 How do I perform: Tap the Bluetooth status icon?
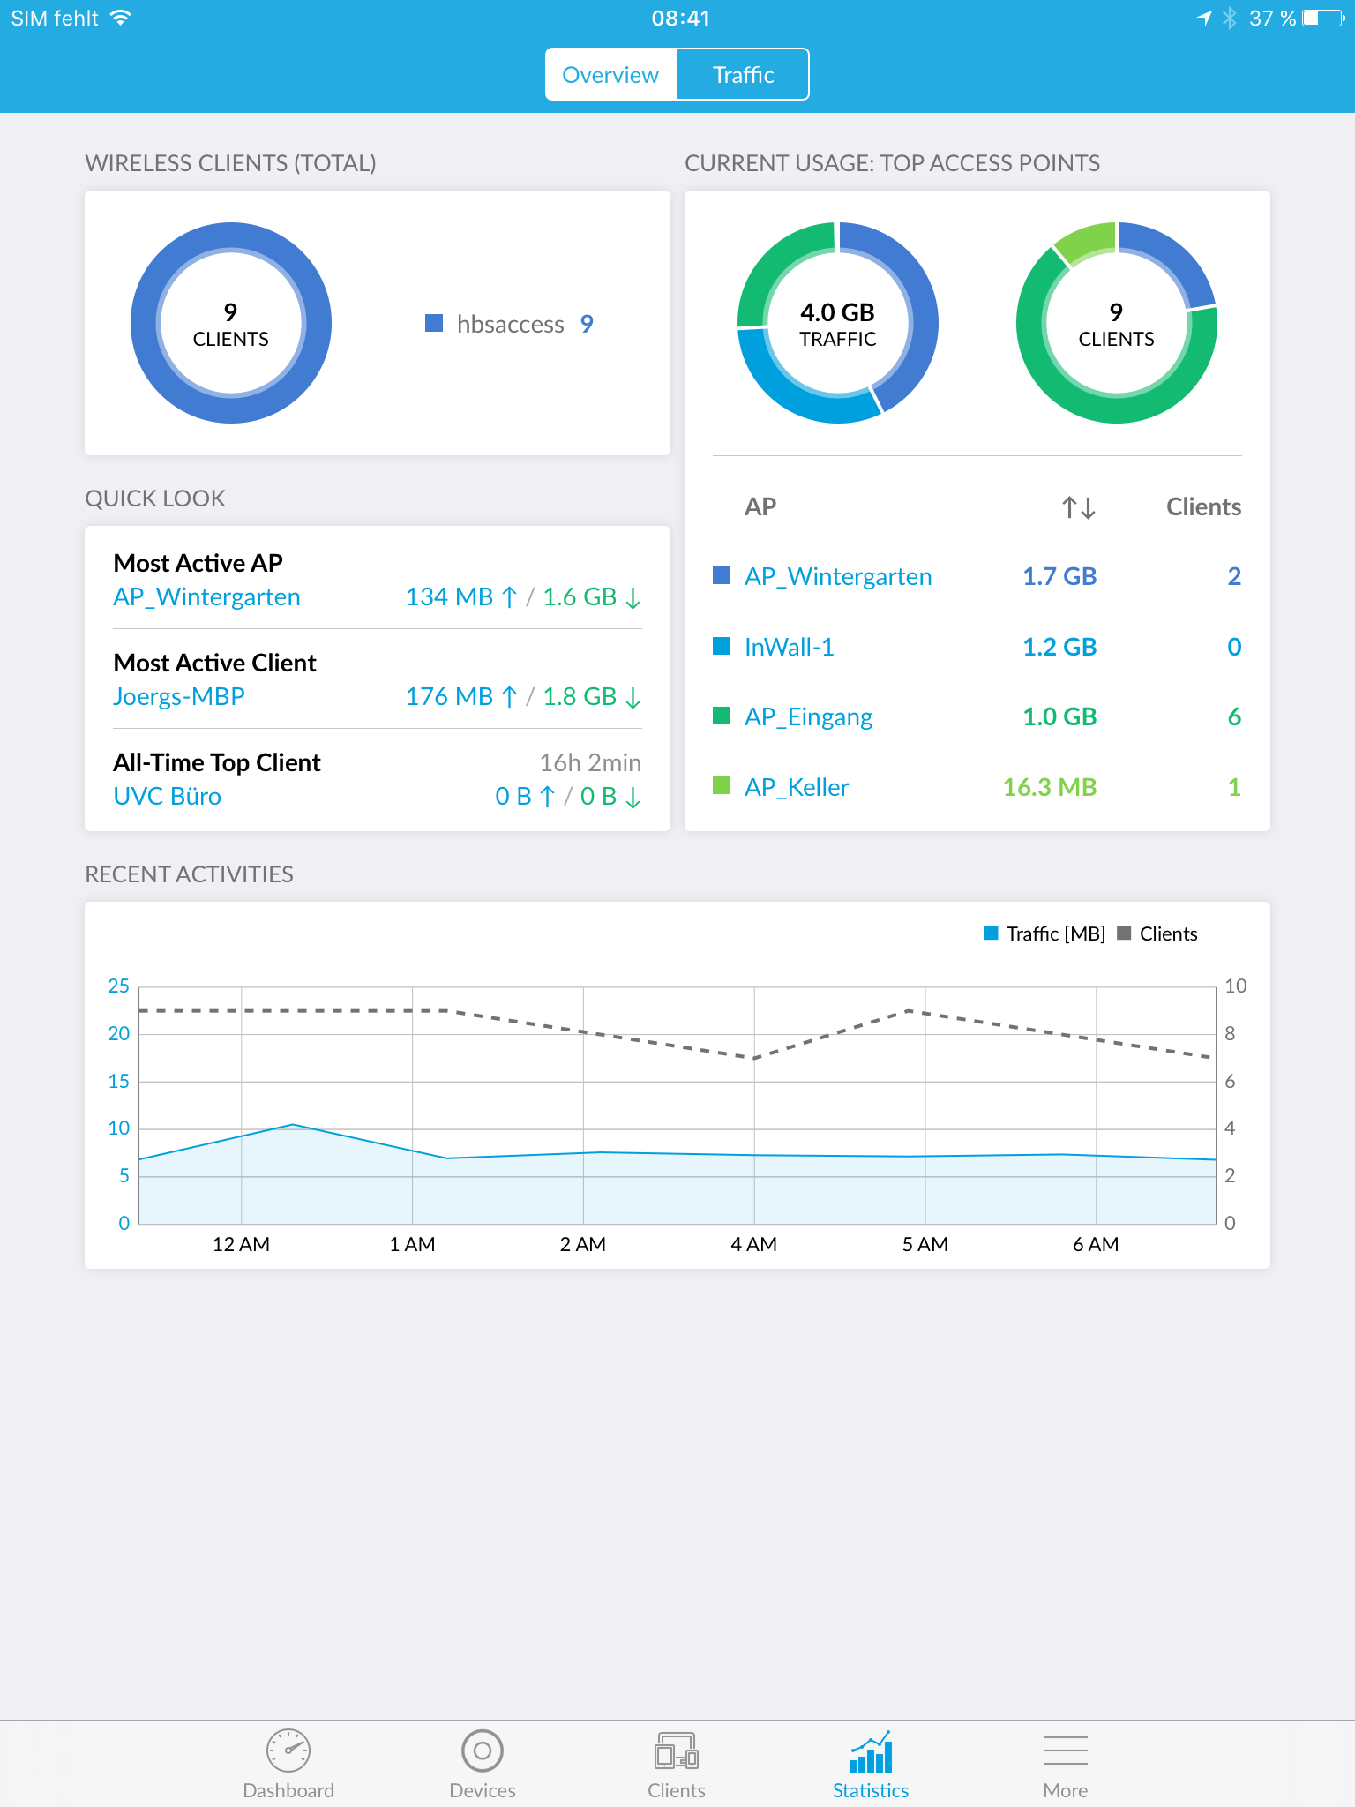1230,19
